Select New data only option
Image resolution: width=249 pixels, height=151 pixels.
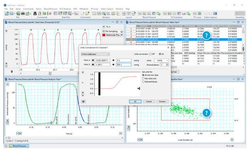click(x=143, y=78)
